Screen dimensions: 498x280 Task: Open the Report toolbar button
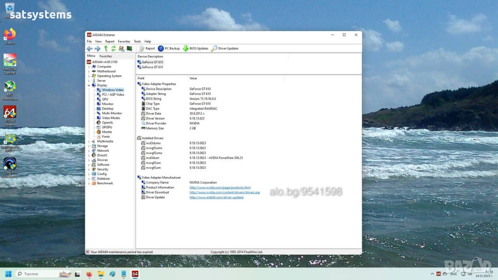click(x=147, y=49)
